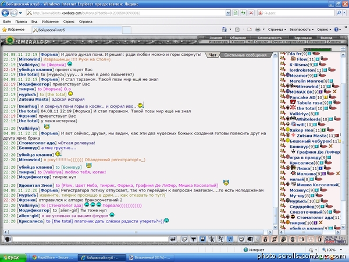Click the chat vertical scrollbar thumb
The image size is (349, 262).
coord(275,215)
